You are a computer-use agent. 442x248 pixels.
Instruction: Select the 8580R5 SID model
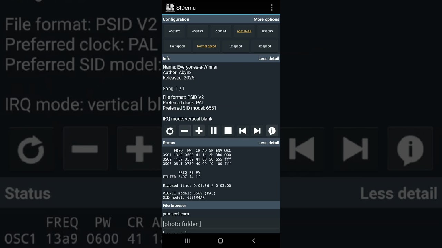tap(267, 31)
